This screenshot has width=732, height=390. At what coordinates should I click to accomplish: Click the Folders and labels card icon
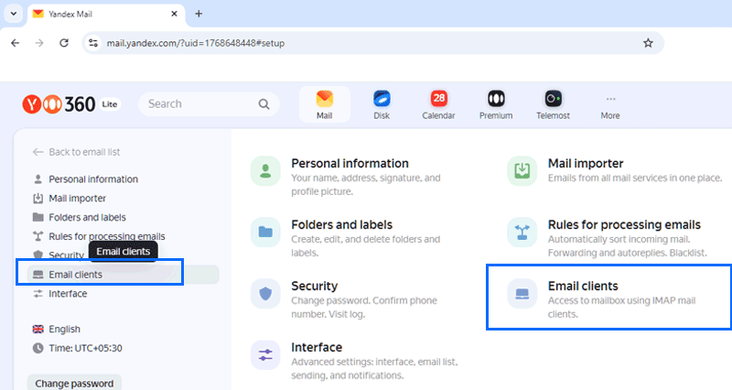[265, 233]
